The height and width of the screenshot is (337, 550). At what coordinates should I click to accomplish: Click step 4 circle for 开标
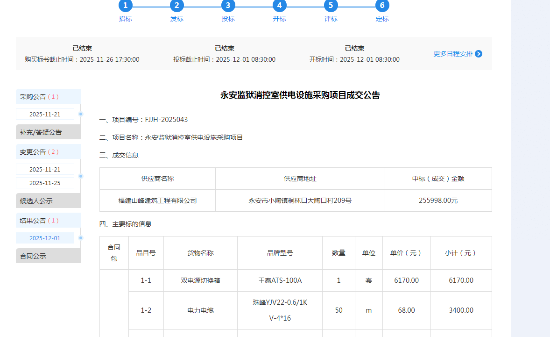pyautogui.click(x=279, y=6)
